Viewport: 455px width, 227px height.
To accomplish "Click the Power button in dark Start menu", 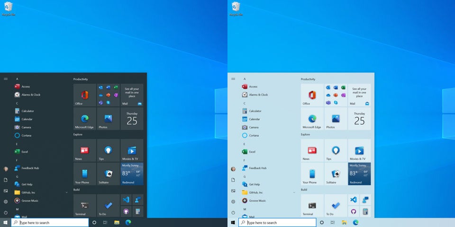I will coord(6,212).
